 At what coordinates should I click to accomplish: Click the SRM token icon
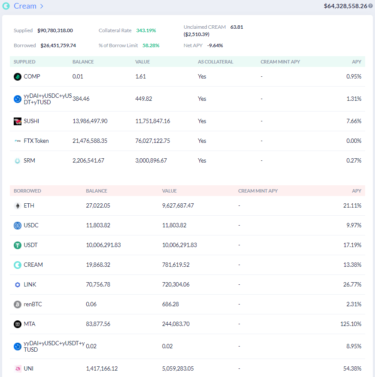click(18, 161)
